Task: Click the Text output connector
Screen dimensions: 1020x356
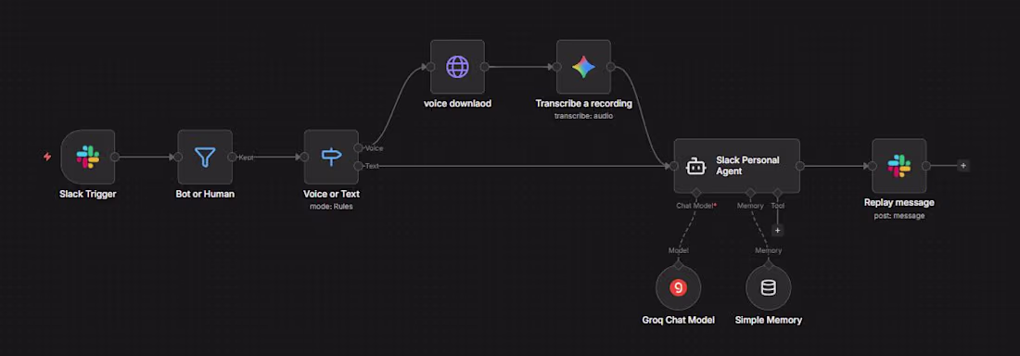Action: [358, 166]
